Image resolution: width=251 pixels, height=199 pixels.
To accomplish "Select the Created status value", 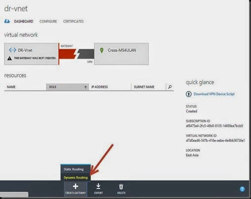I will point(191,111).
